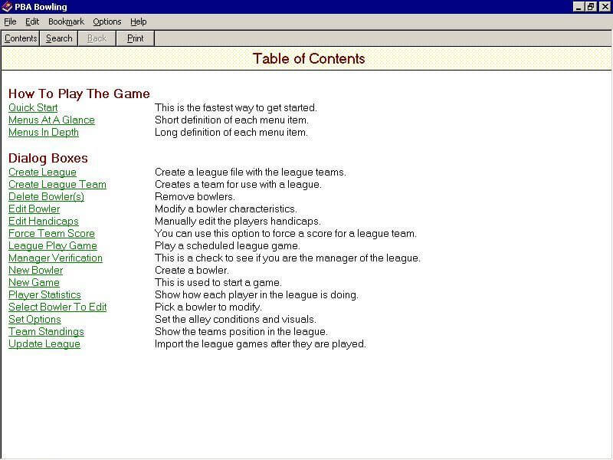Open the Help menu
Viewport: 613px width, 460px height.
(x=138, y=22)
